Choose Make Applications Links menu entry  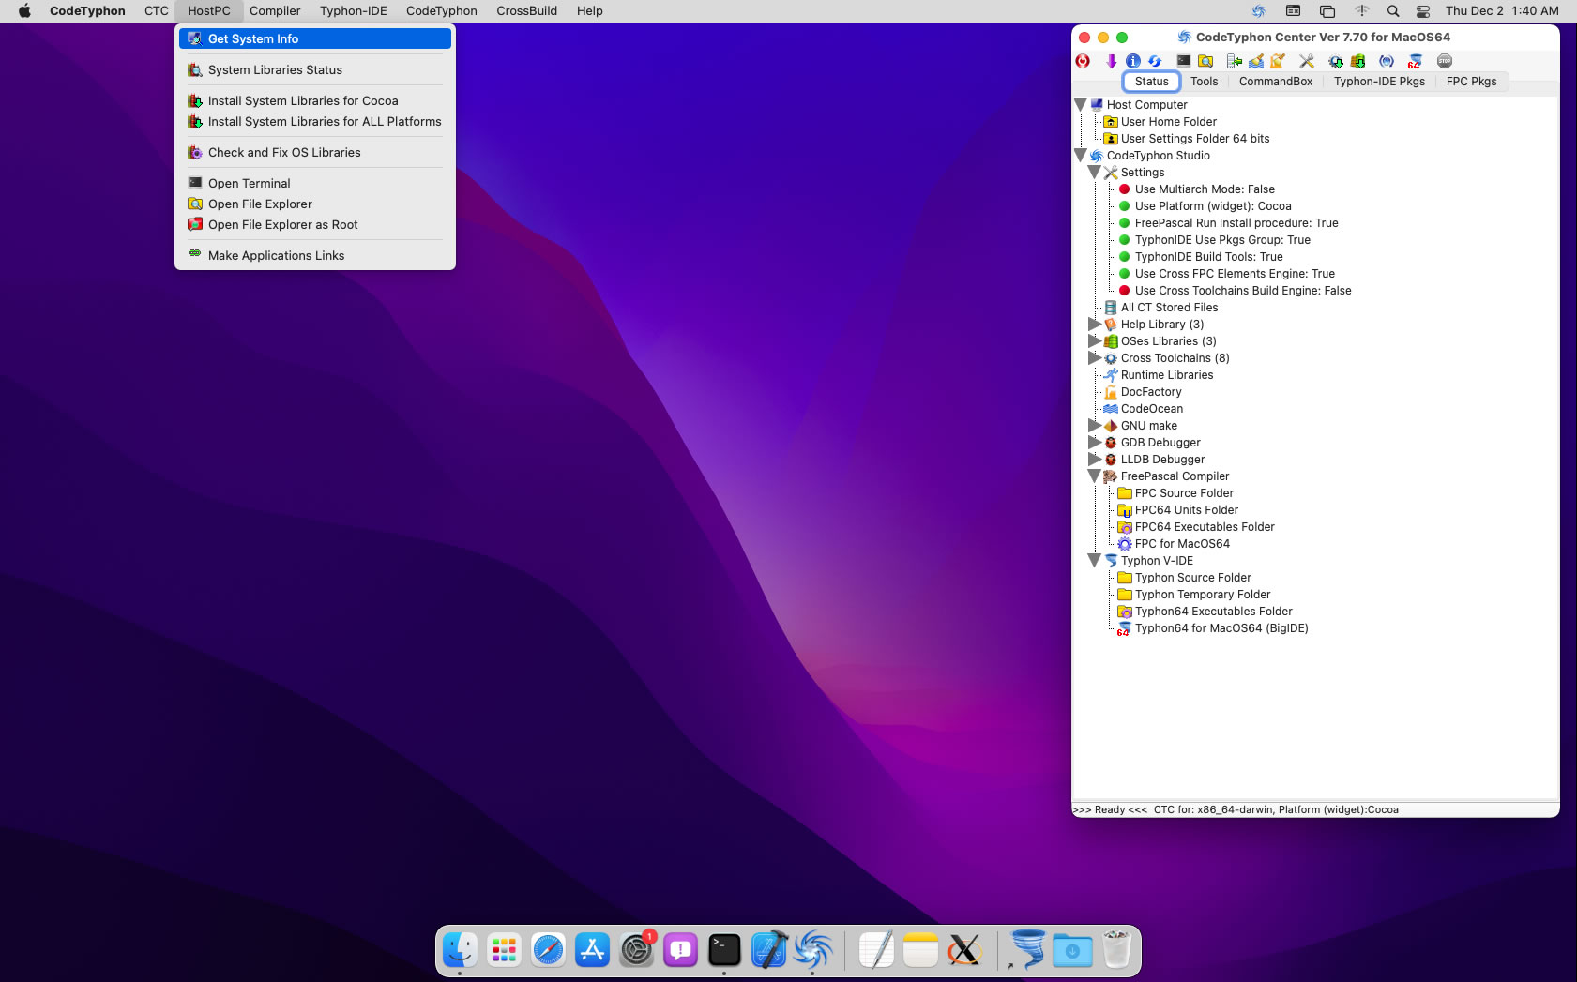(x=315, y=255)
